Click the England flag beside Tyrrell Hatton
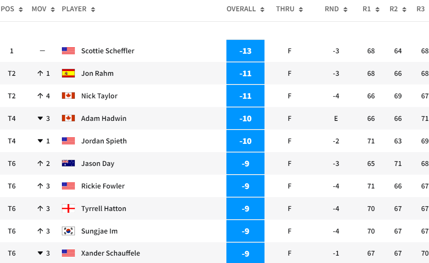 (68, 208)
